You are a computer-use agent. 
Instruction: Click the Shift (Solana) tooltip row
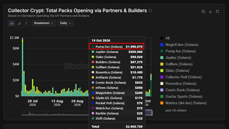(x=117, y=118)
